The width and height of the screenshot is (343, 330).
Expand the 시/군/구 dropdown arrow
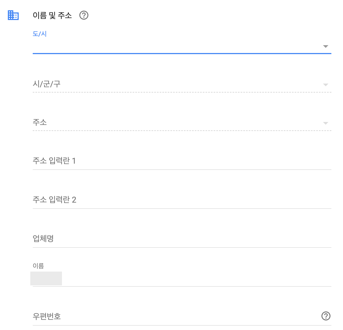pyautogui.click(x=326, y=85)
